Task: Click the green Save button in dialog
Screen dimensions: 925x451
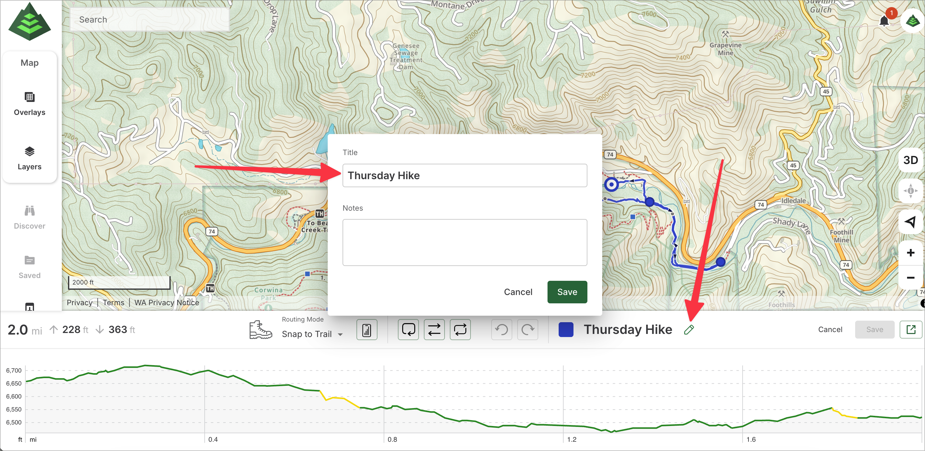Action: click(x=567, y=292)
